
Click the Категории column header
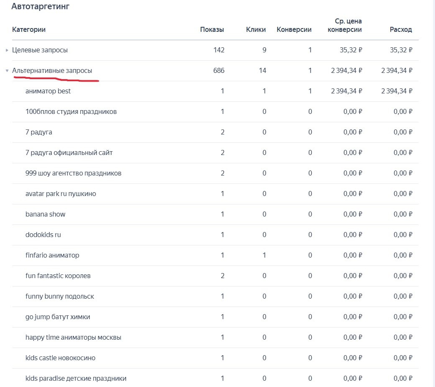(x=29, y=30)
